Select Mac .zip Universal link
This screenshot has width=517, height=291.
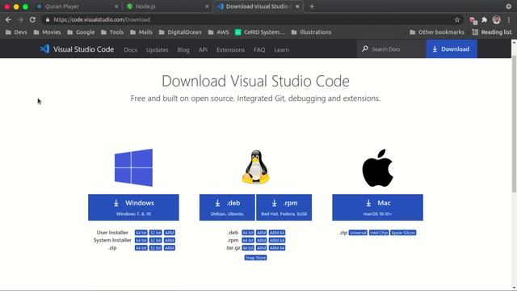point(358,233)
